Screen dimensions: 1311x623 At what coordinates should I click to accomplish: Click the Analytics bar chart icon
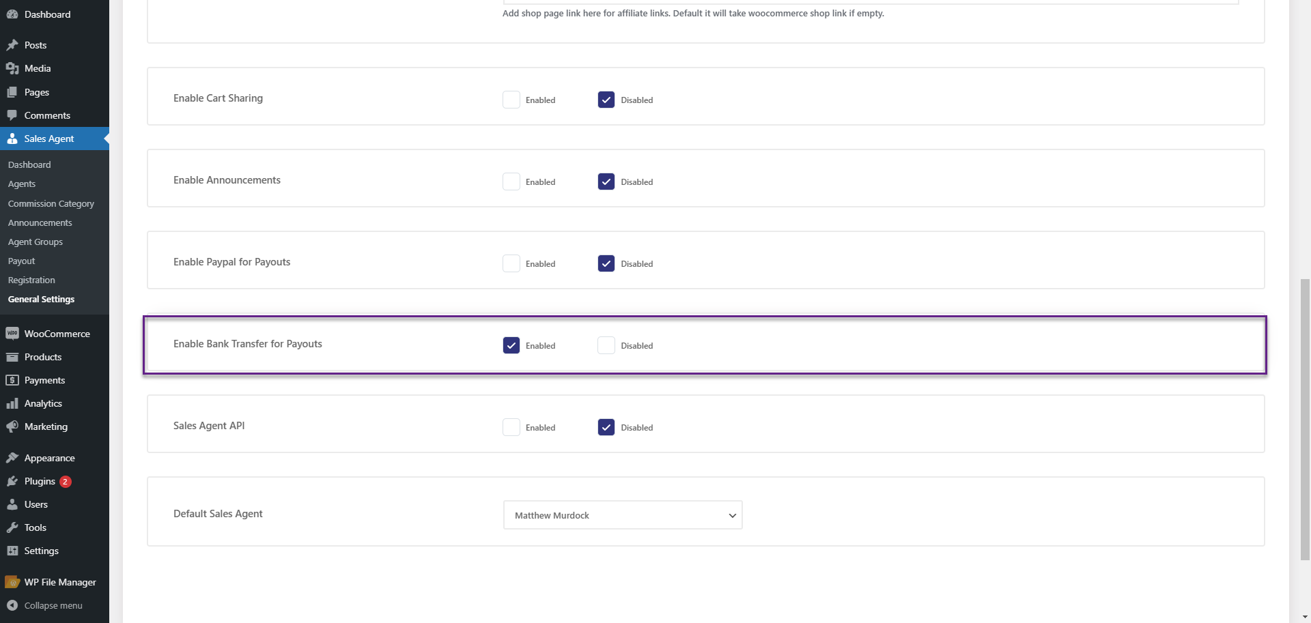click(12, 403)
